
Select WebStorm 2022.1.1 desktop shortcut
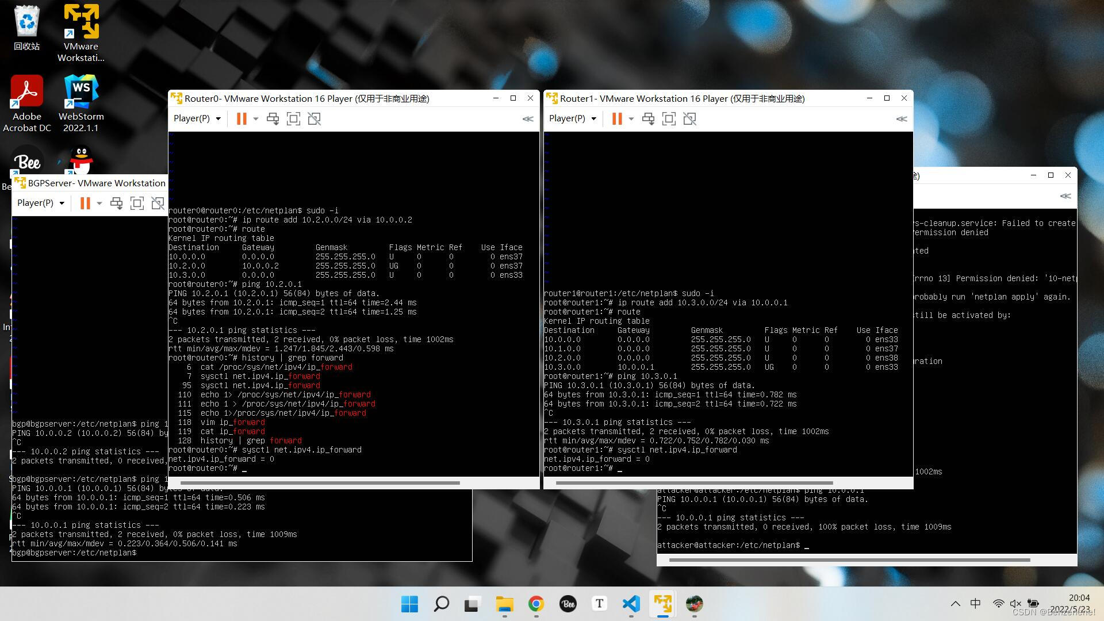[81, 103]
